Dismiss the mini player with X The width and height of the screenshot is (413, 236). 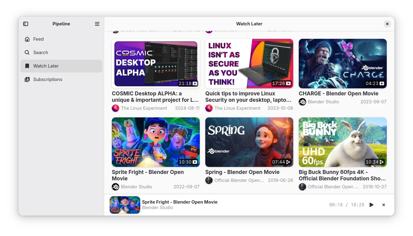384,205
